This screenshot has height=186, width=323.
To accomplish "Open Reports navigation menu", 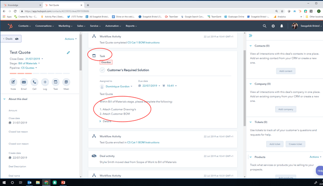I will pos(131,26).
